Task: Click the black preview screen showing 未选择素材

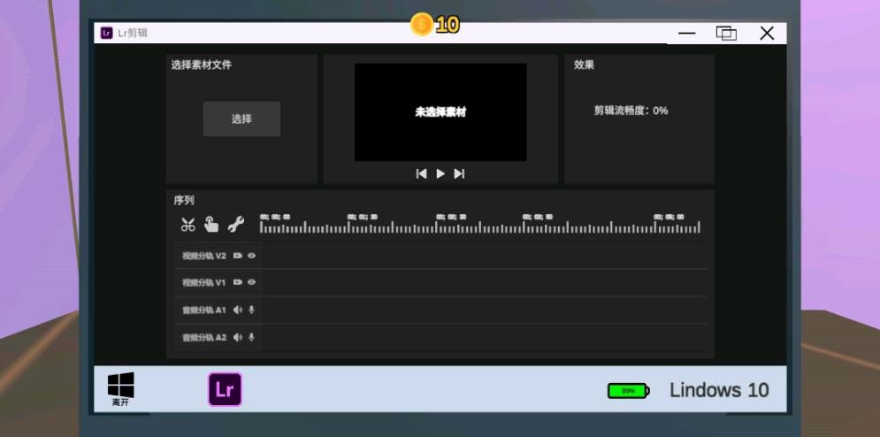Action: pos(440,111)
